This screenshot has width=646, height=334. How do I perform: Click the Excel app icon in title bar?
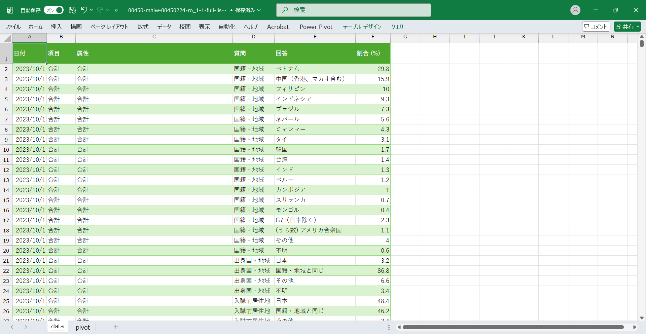pyautogui.click(x=10, y=10)
